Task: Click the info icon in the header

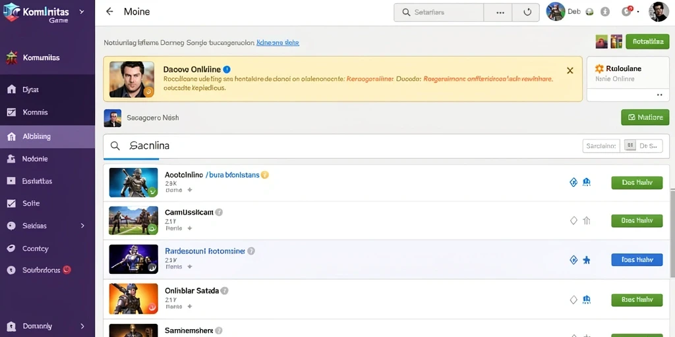Action: pos(605,12)
